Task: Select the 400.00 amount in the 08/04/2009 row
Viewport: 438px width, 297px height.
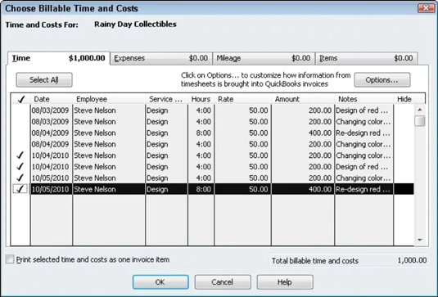Action: click(x=303, y=133)
